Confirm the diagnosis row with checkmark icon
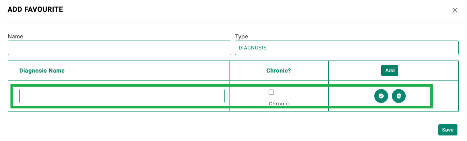 coord(381,96)
